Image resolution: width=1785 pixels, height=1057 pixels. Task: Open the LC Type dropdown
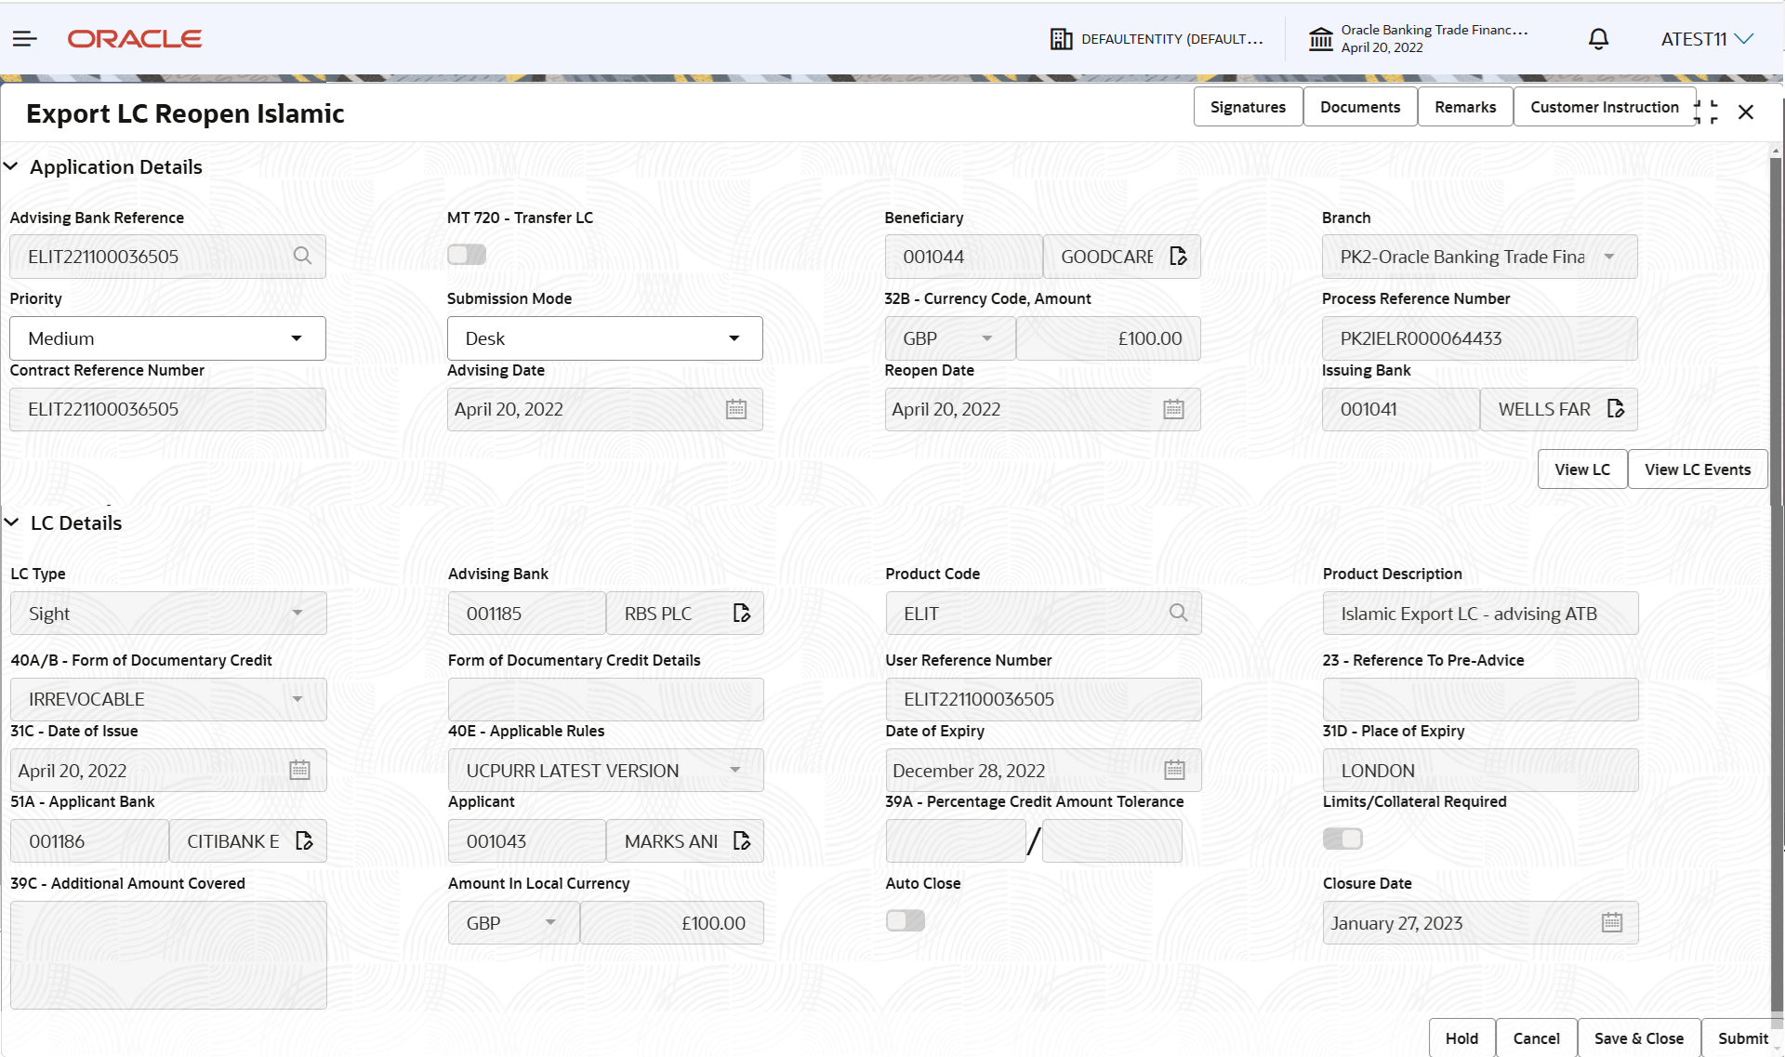point(297,613)
